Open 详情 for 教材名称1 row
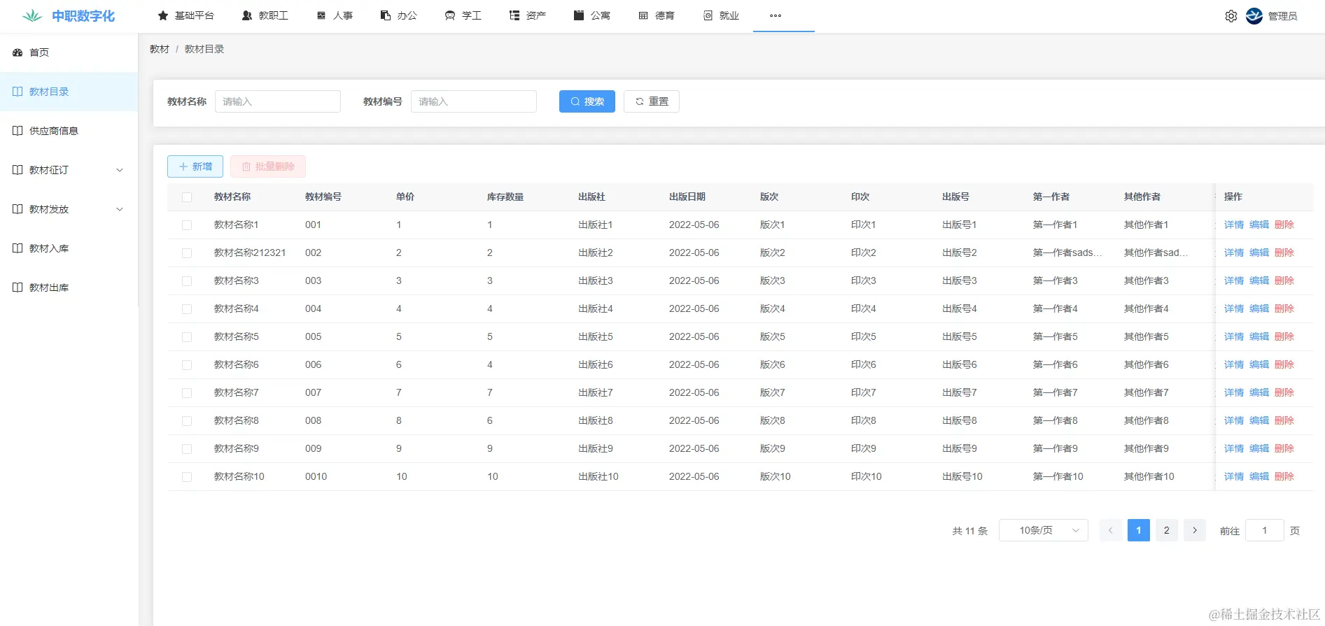 point(1234,225)
